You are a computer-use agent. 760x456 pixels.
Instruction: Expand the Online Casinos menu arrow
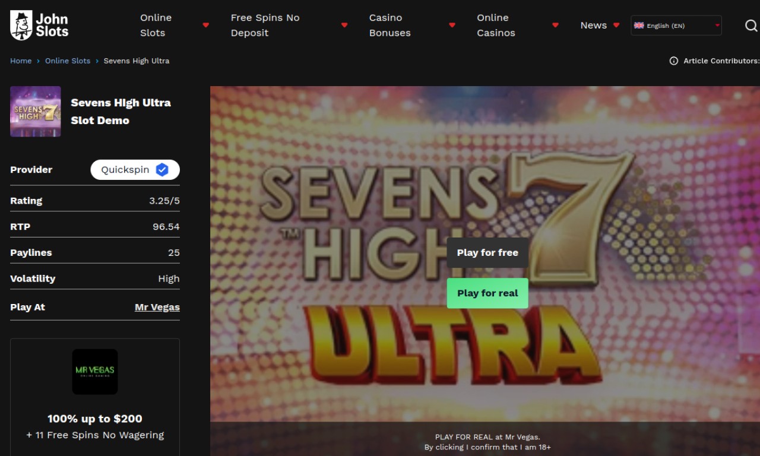click(555, 26)
